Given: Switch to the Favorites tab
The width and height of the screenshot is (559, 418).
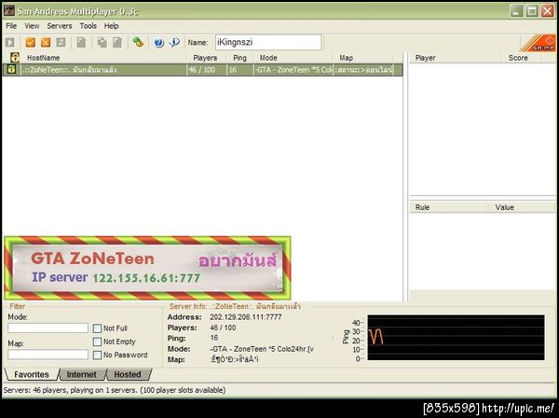Looking at the screenshot, I should [32, 374].
